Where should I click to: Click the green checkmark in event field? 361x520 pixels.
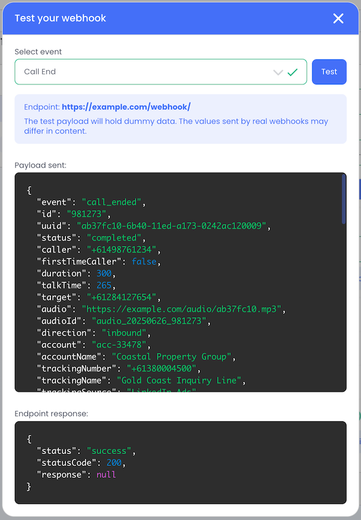coord(293,72)
